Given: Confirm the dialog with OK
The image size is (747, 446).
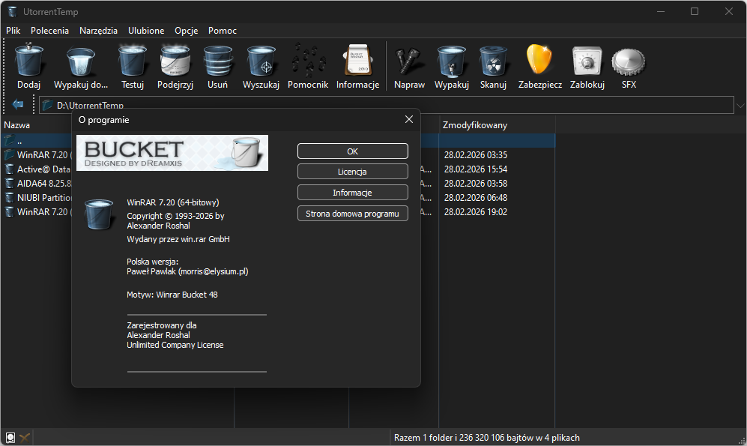Looking at the screenshot, I should coord(353,151).
